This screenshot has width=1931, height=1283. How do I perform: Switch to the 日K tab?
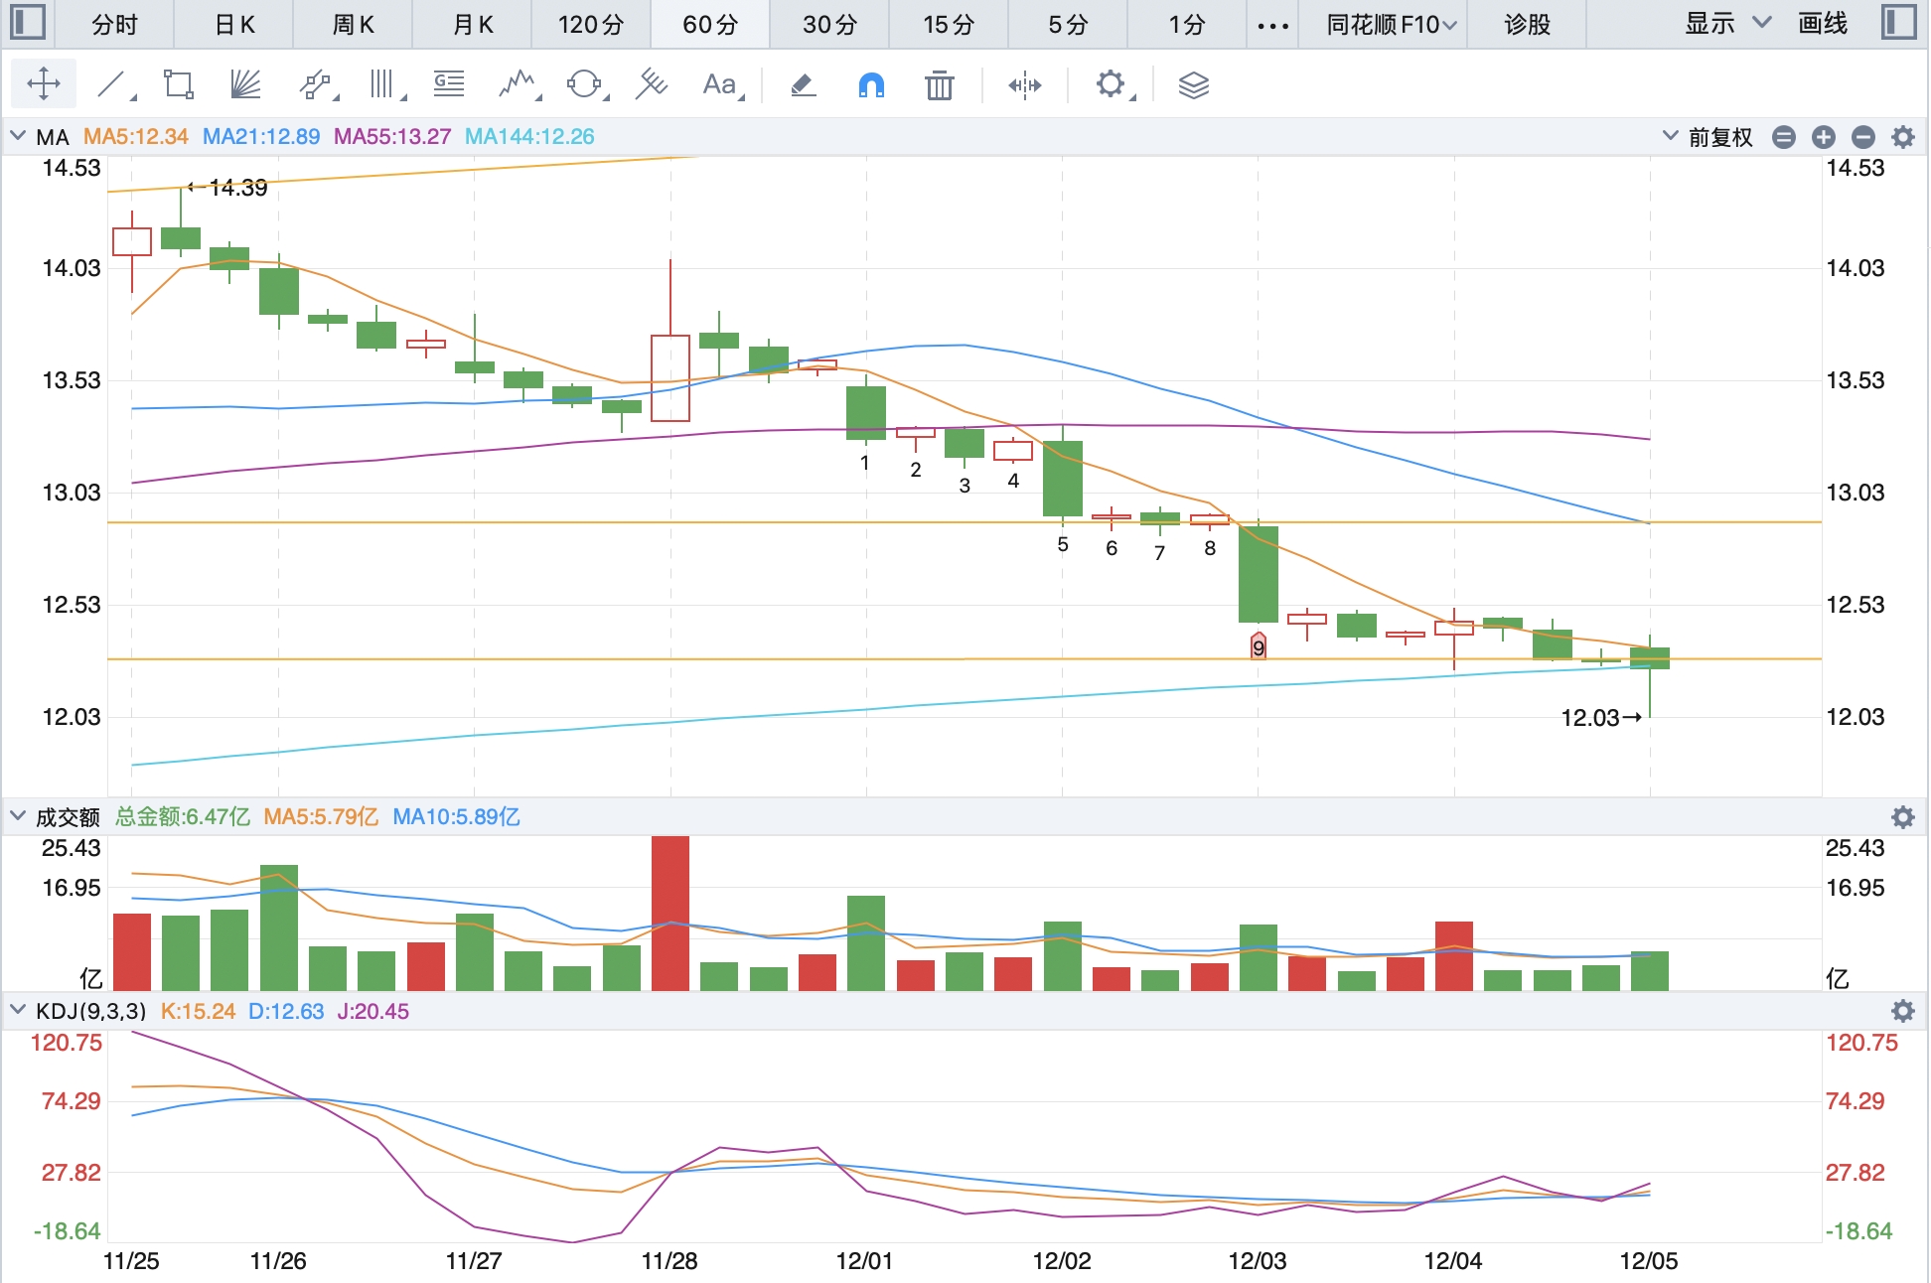(234, 25)
